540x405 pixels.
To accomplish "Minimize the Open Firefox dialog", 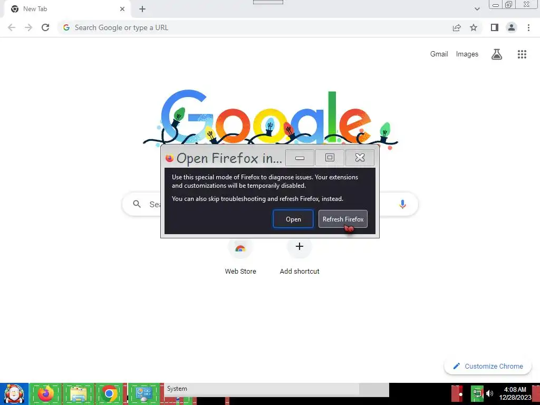I will tap(300, 158).
